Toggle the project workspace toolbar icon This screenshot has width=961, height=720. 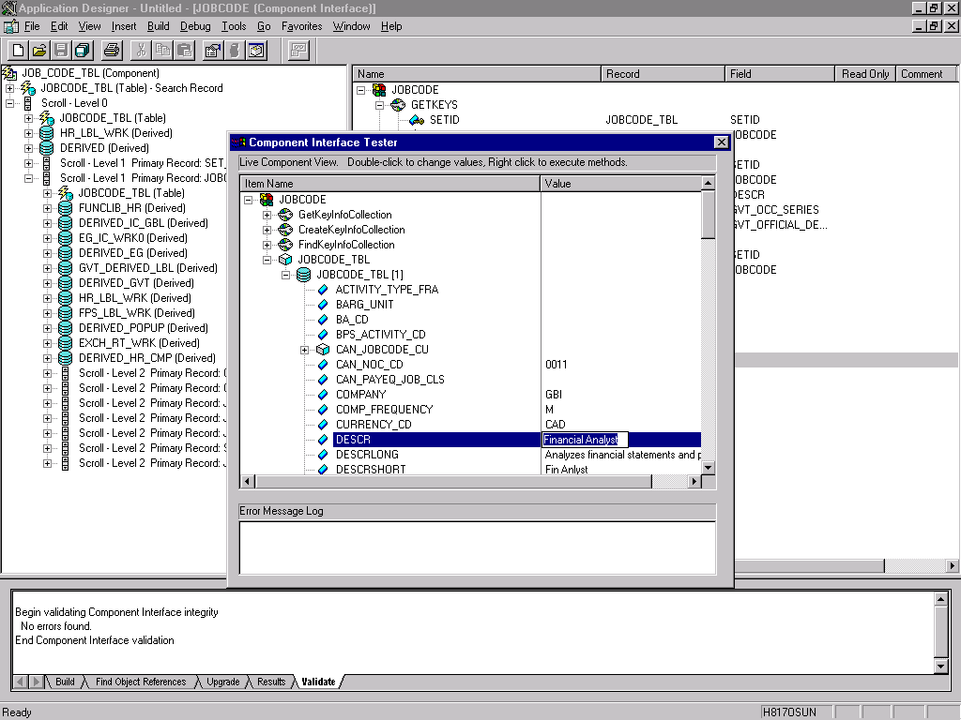click(x=256, y=51)
